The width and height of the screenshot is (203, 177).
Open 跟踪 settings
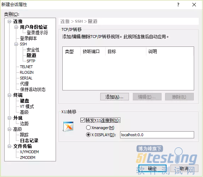pos(24,135)
